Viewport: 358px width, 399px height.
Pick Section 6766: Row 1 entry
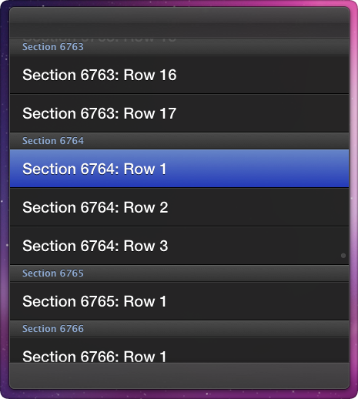pyautogui.click(x=179, y=350)
